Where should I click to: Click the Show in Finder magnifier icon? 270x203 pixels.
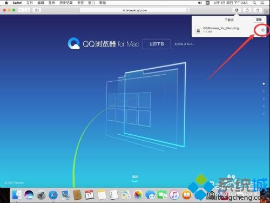(x=262, y=30)
